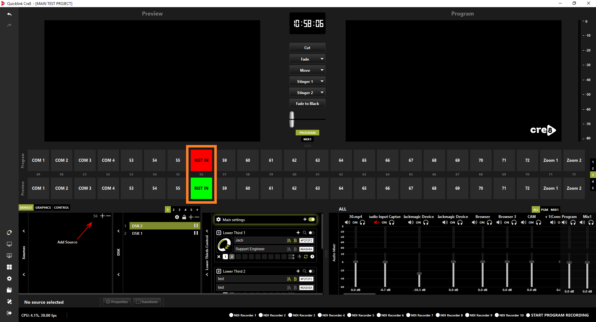Add a source with the plus icon

coord(102,216)
